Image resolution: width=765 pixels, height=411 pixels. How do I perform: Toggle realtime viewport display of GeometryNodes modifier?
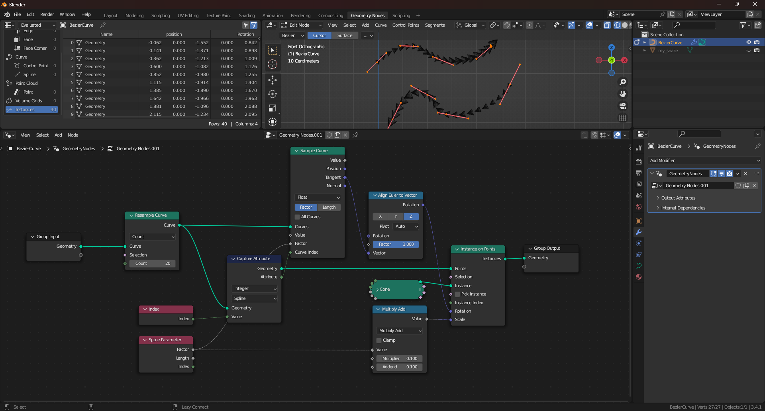point(722,174)
